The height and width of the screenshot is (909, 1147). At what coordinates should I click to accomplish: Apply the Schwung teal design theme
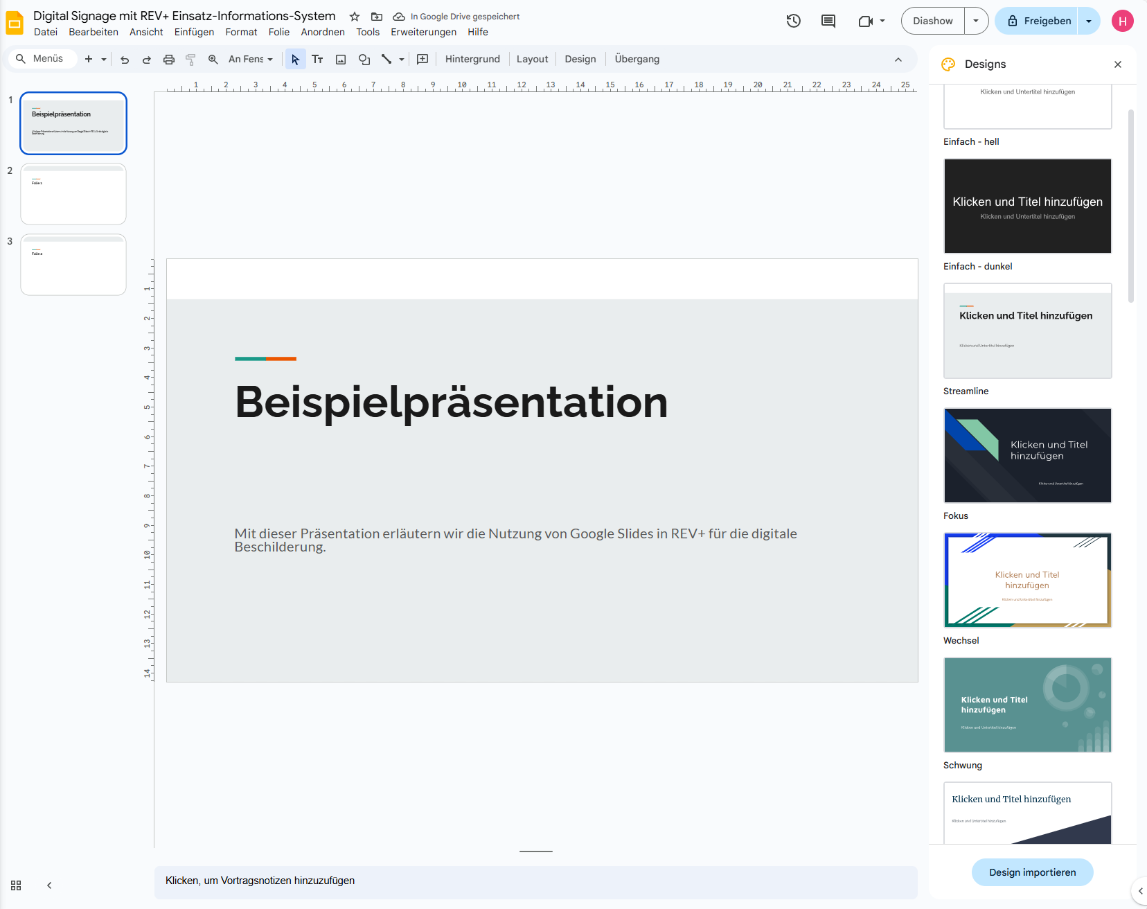point(1027,705)
